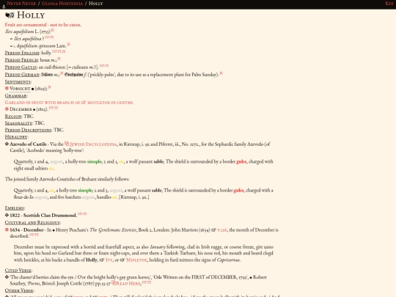This screenshot has height=297, width=396.
Task: Click the Cultural and Religious heading
Action: pyautogui.click(x=32, y=222)
